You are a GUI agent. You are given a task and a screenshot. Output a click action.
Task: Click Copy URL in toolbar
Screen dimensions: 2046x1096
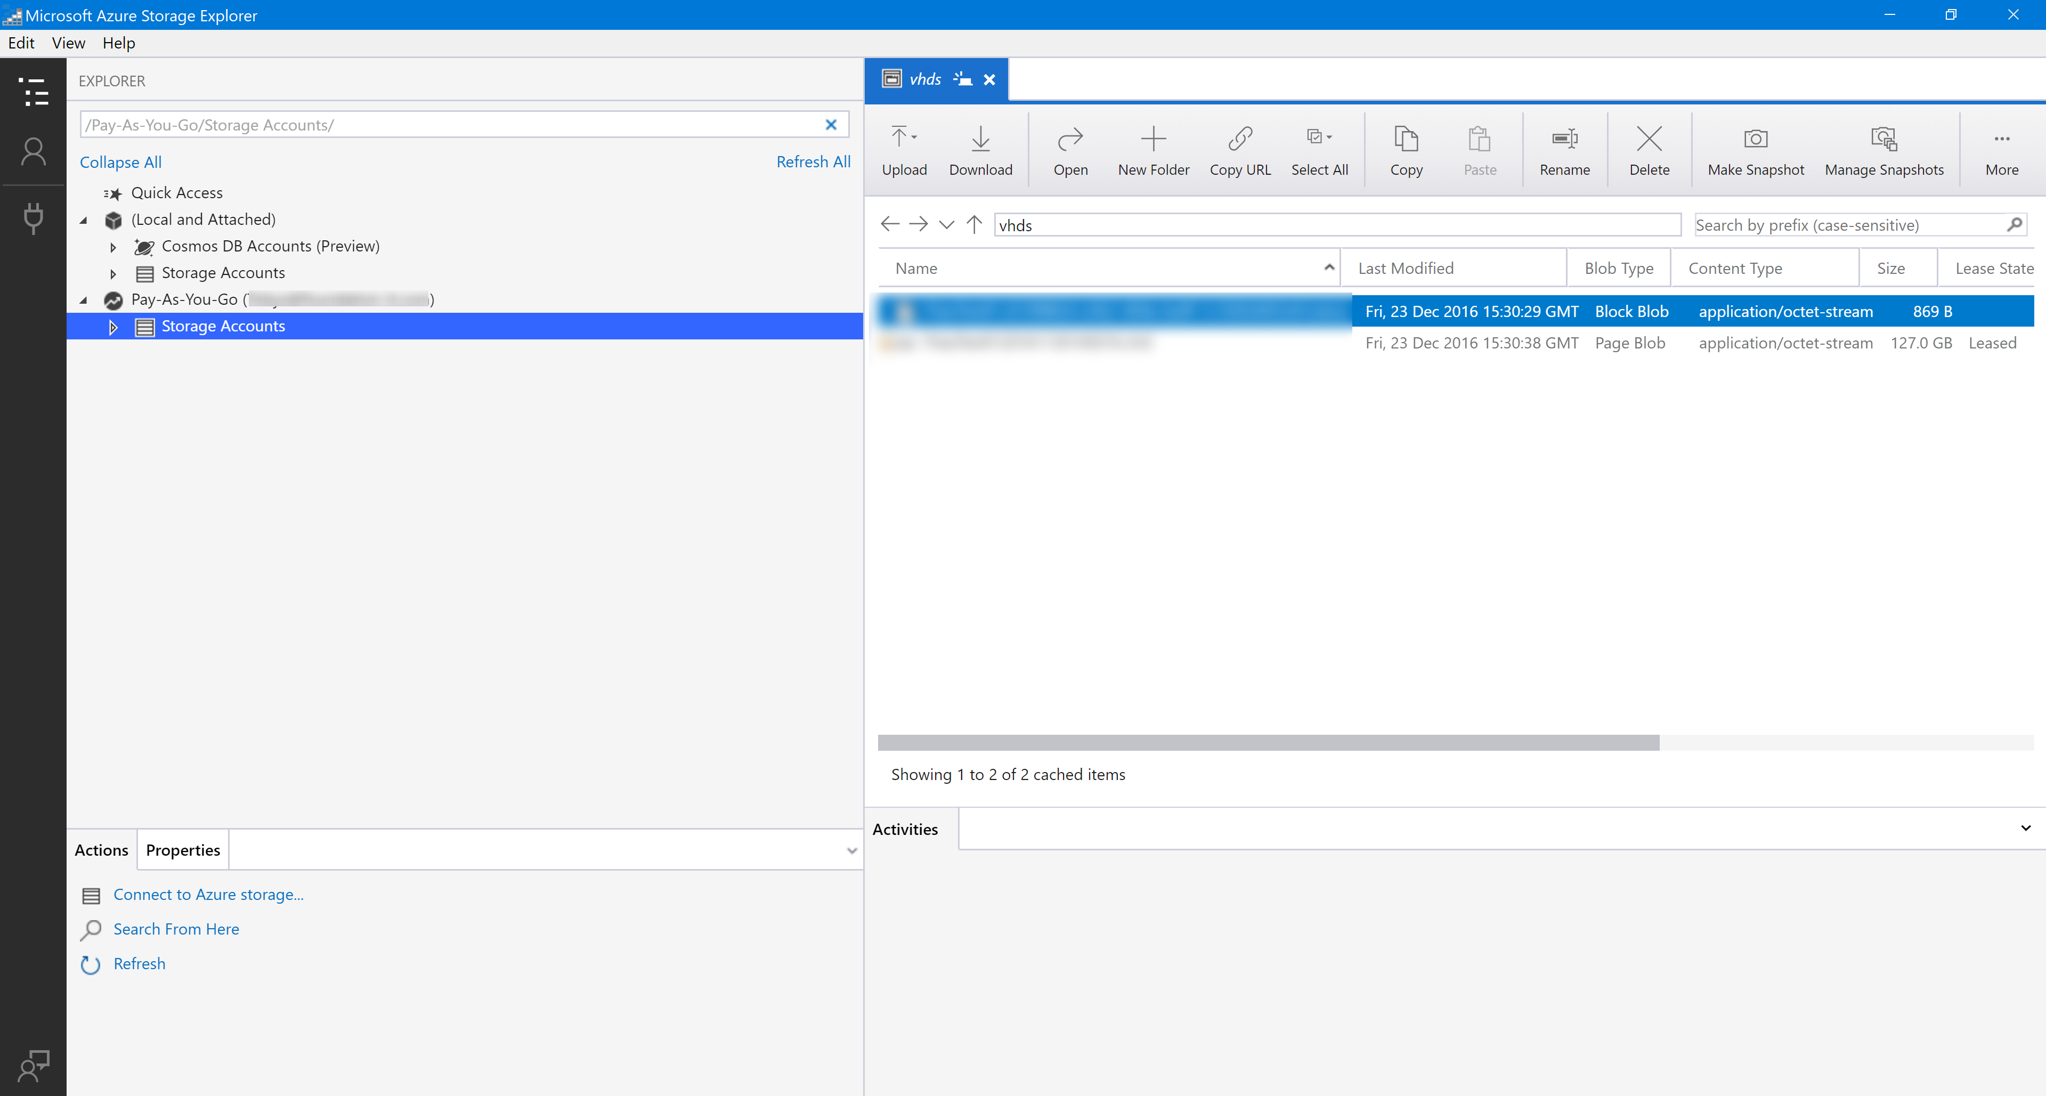(x=1240, y=151)
